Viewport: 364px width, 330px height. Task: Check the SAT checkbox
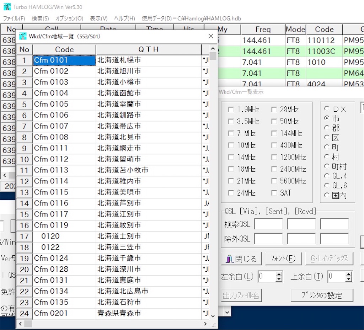274,193
